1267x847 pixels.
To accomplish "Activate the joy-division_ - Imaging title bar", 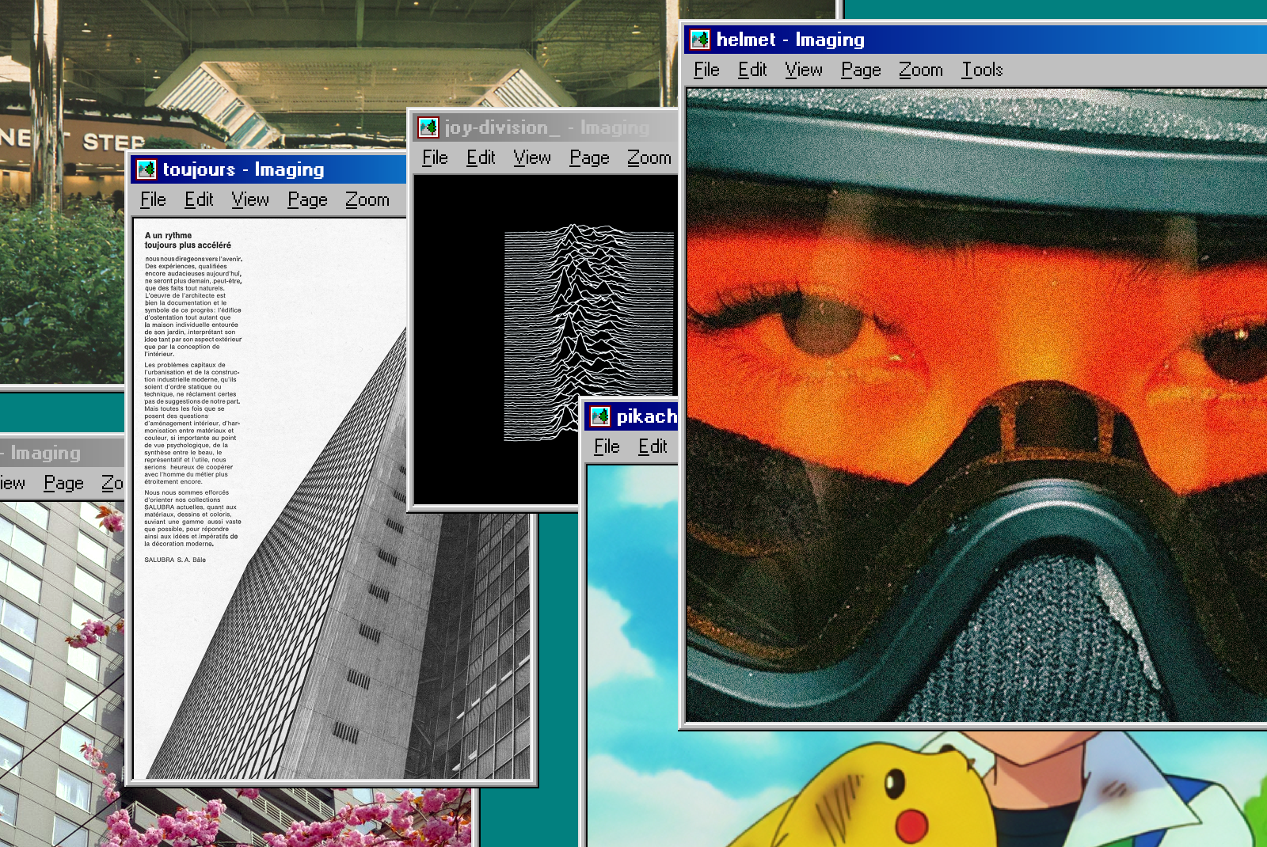I will click(543, 127).
